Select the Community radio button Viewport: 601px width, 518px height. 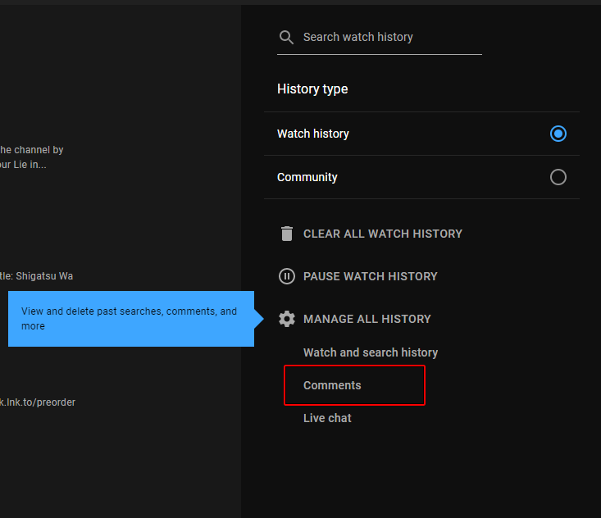click(558, 177)
